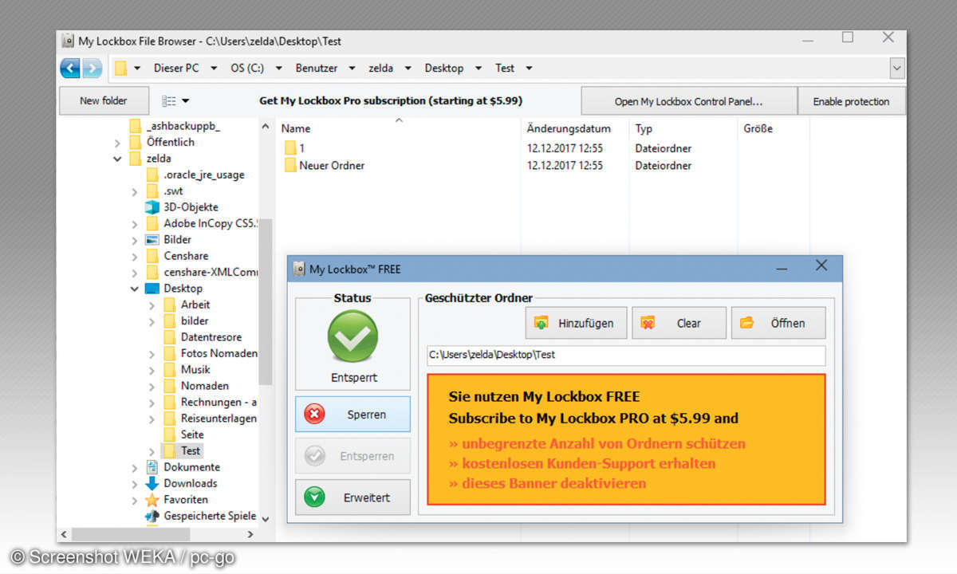Image resolution: width=957 pixels, height=574 pixels.
Task: Open the dropdown arrow after zelda breadcrumb
Action: point(408,69)
